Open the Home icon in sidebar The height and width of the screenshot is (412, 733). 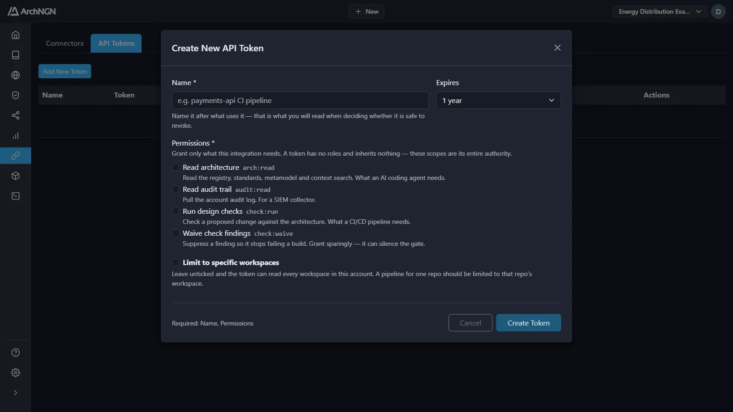click(16, 35)
